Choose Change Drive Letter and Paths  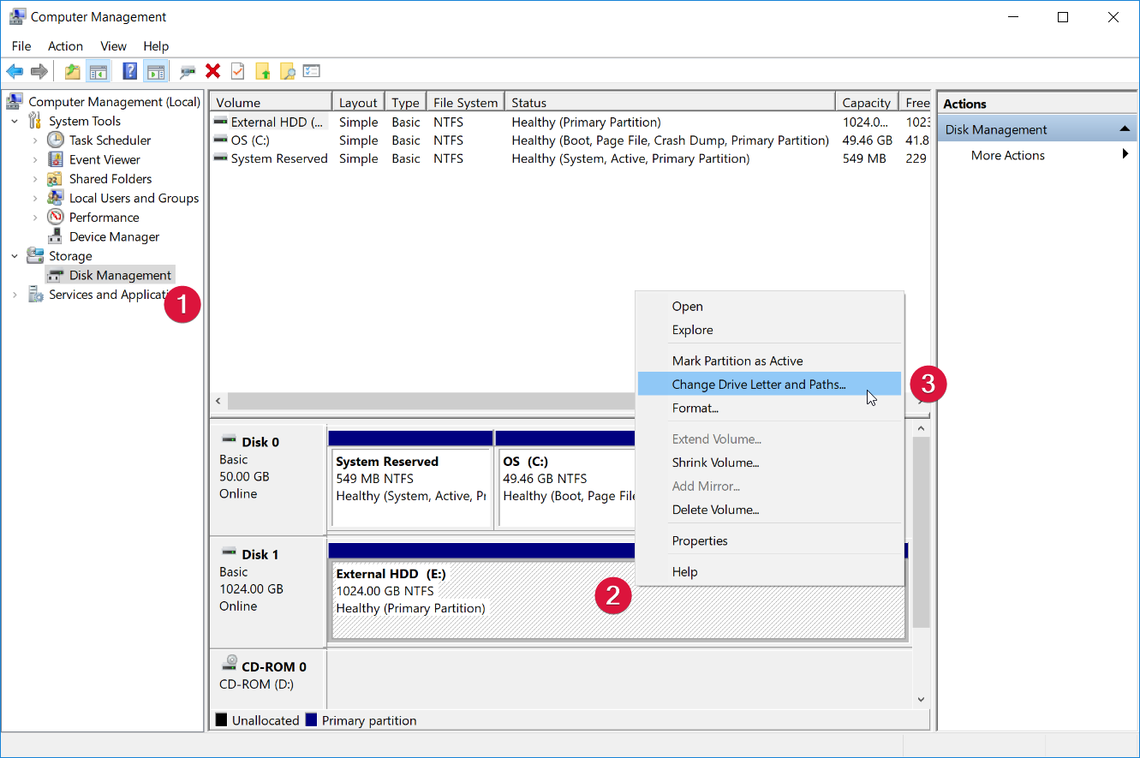click(x=769, y=385)
